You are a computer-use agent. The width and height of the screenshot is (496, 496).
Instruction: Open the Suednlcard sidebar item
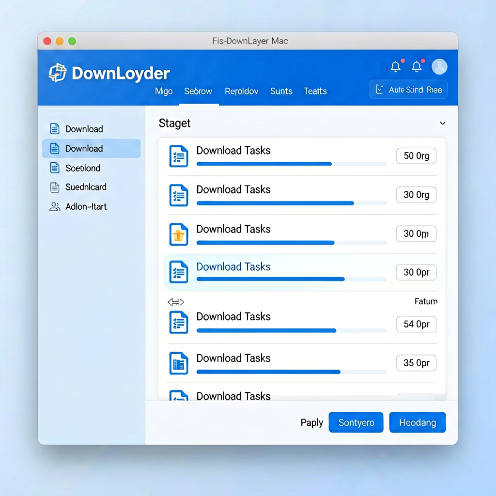point(91,187)
